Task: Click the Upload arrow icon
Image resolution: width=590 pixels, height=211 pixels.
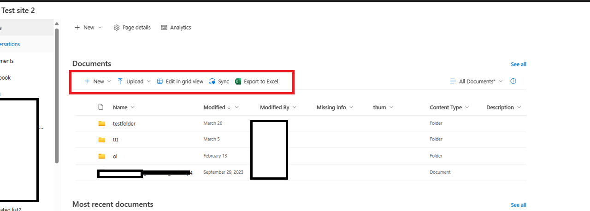Action: click(x=120, y=82)
